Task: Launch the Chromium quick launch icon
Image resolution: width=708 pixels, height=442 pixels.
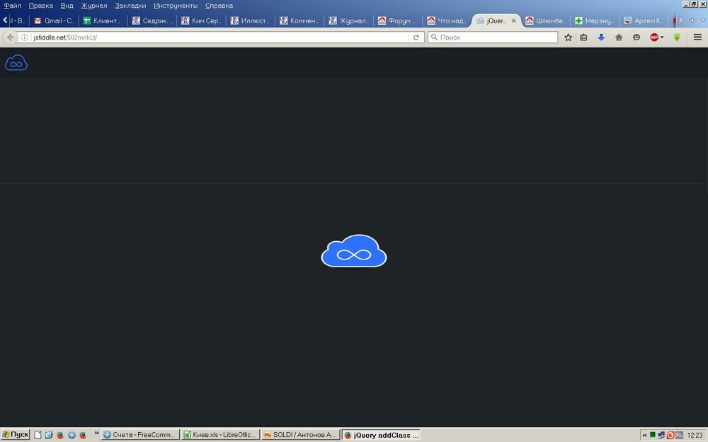Action: (72, 435)
